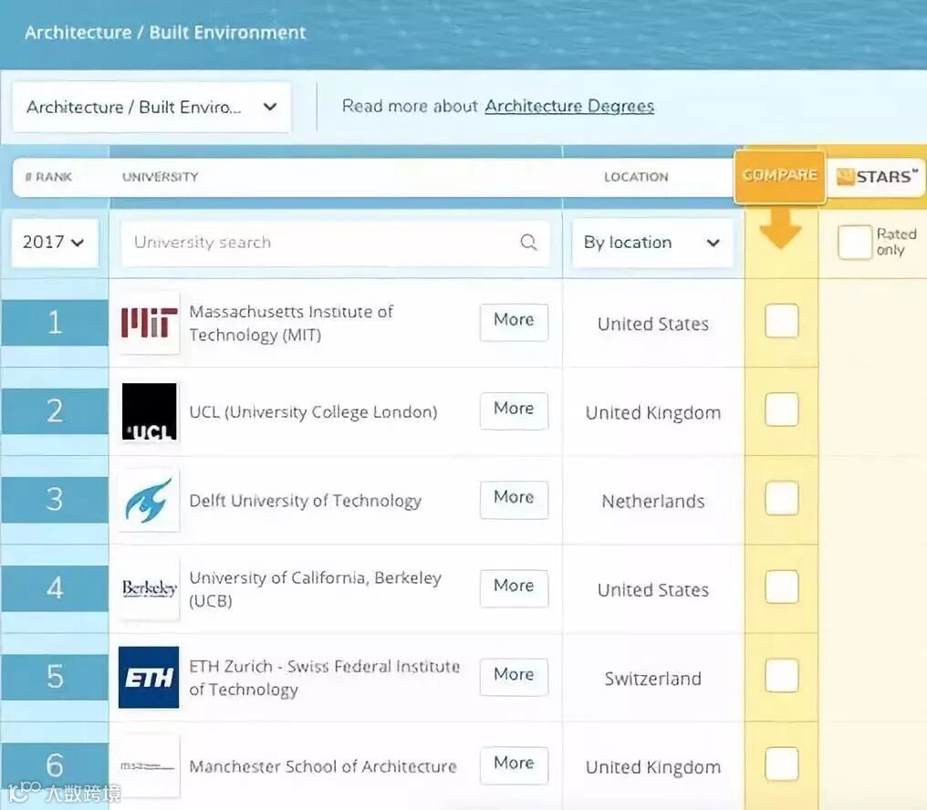927x810 pixels.
Task: Open Massachusetts Institute of Technology (MIT) name
Action: tap(291, 323)
